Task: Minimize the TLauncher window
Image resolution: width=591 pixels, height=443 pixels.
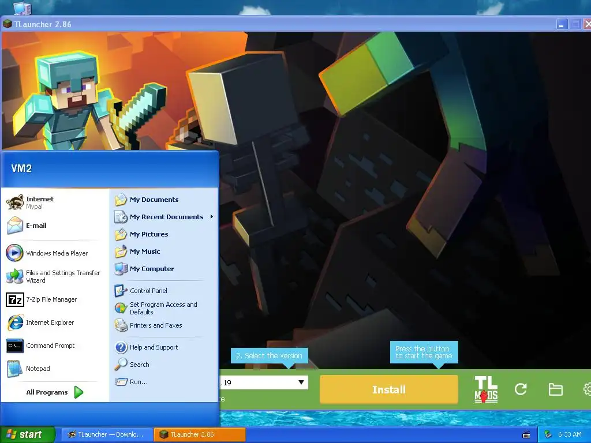Action: click(x=562, y=24)
